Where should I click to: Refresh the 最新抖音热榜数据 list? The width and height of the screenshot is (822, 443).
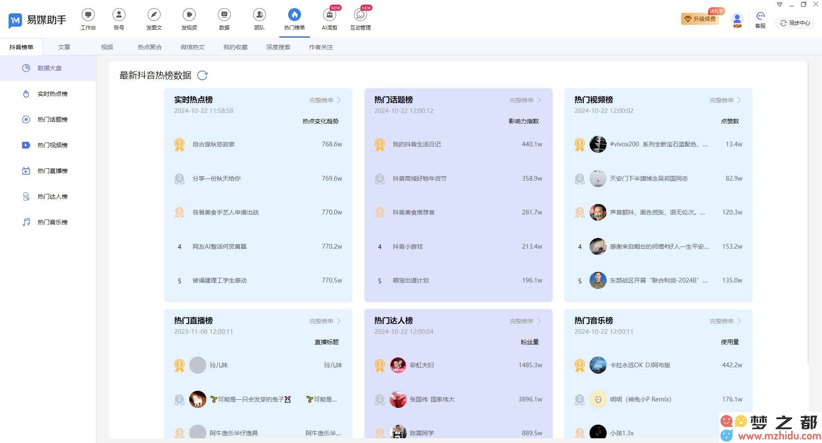click(203, 75)
